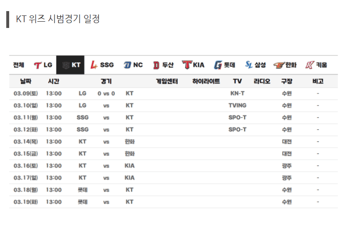353x229 pixels.
Task: Click the LG Twins team logo icon
Action: (38, 65)
